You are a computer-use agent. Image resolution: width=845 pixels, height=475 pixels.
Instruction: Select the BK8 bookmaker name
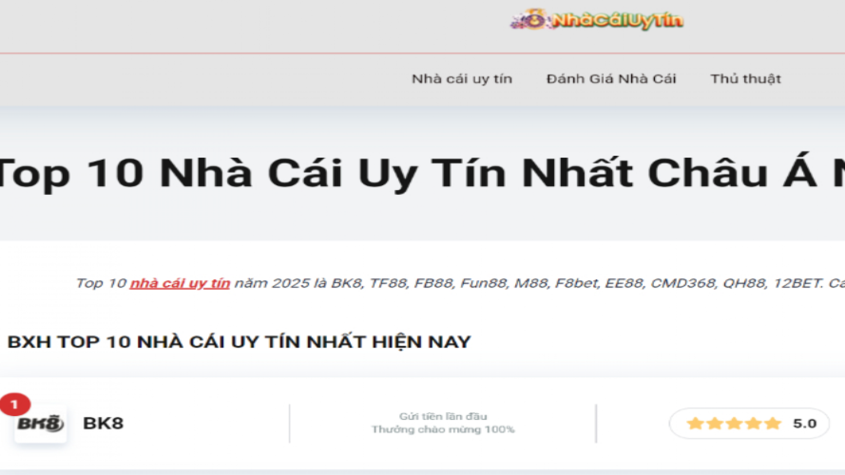[x=103, y=423]
